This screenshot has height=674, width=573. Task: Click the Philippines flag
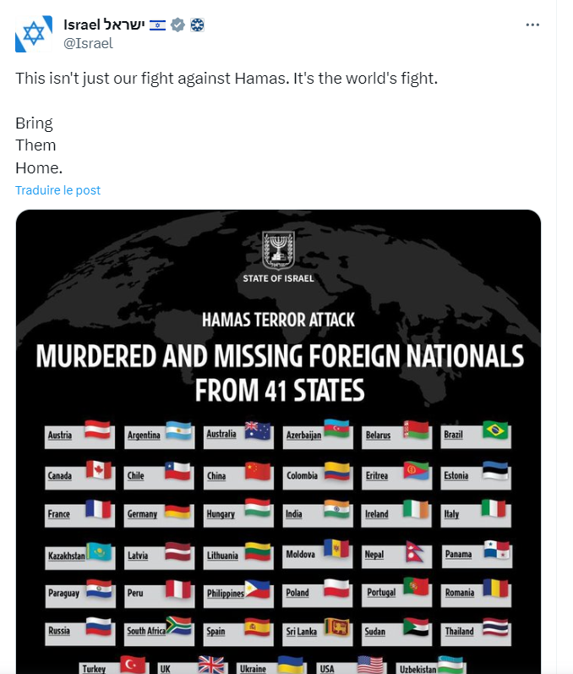click(258, 589)
